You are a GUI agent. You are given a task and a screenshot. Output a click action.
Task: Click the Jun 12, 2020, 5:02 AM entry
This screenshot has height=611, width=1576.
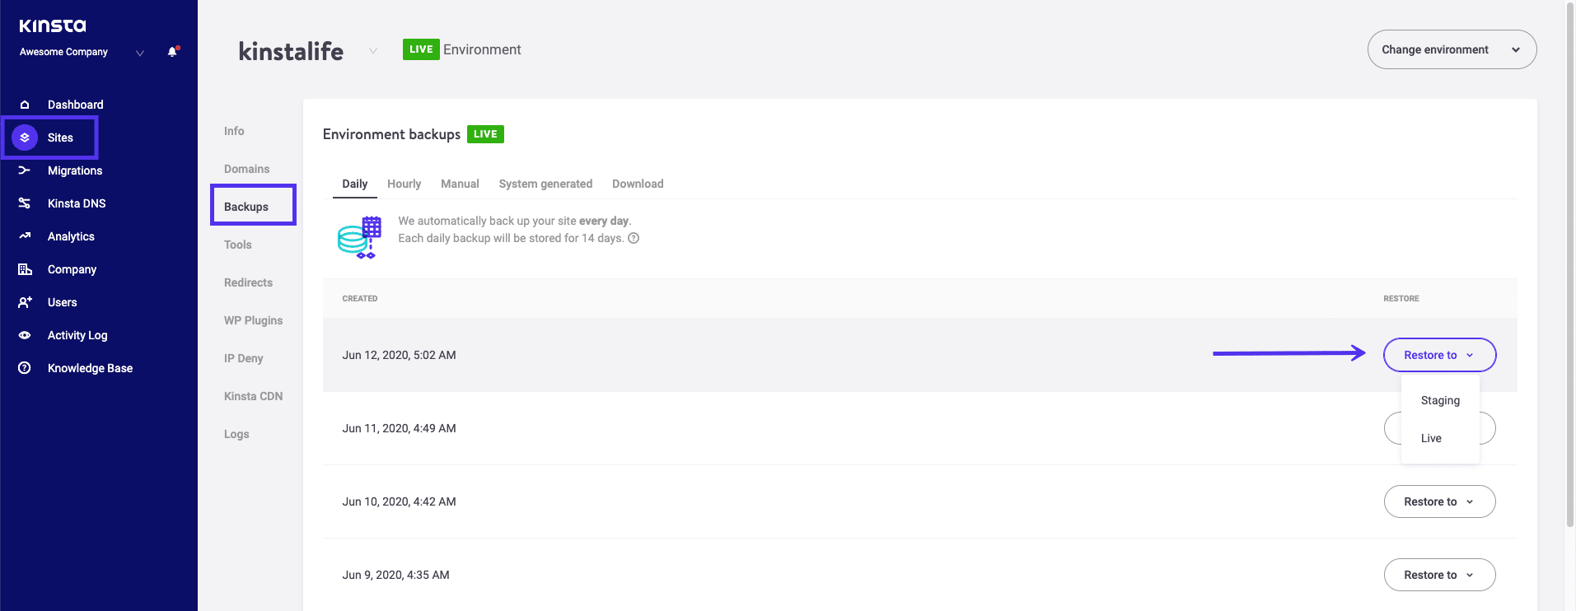tap(399, 355)
